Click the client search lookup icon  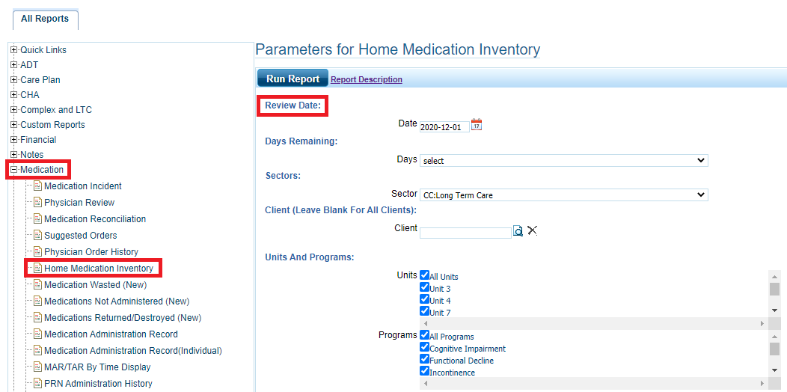pos(518,231)
